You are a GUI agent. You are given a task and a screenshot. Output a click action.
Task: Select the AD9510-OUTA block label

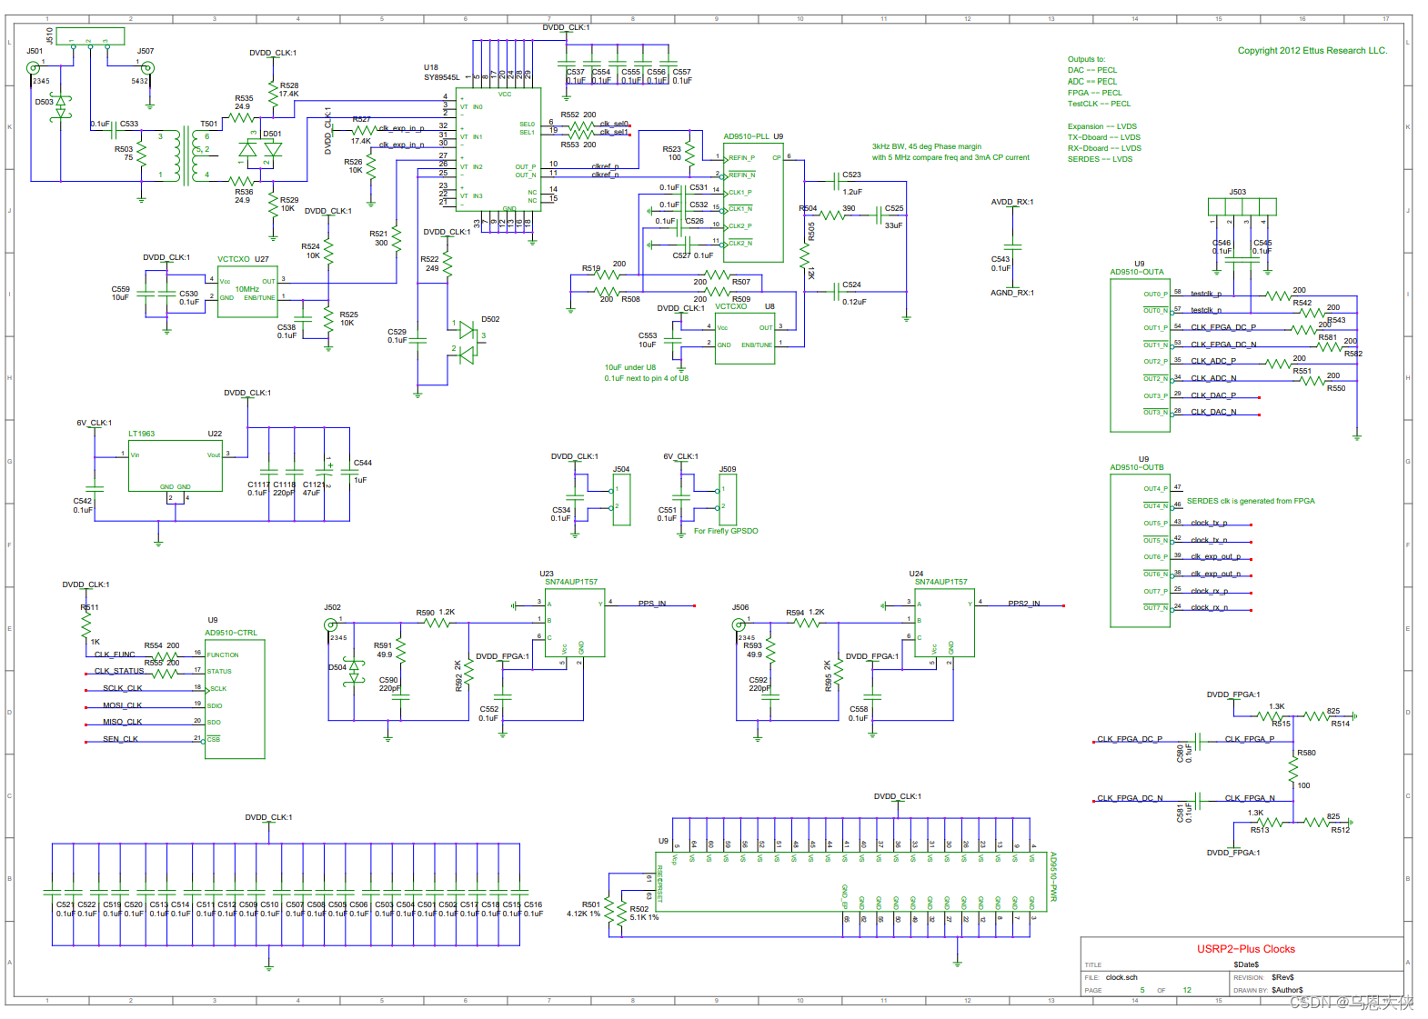pos(1136,272)
